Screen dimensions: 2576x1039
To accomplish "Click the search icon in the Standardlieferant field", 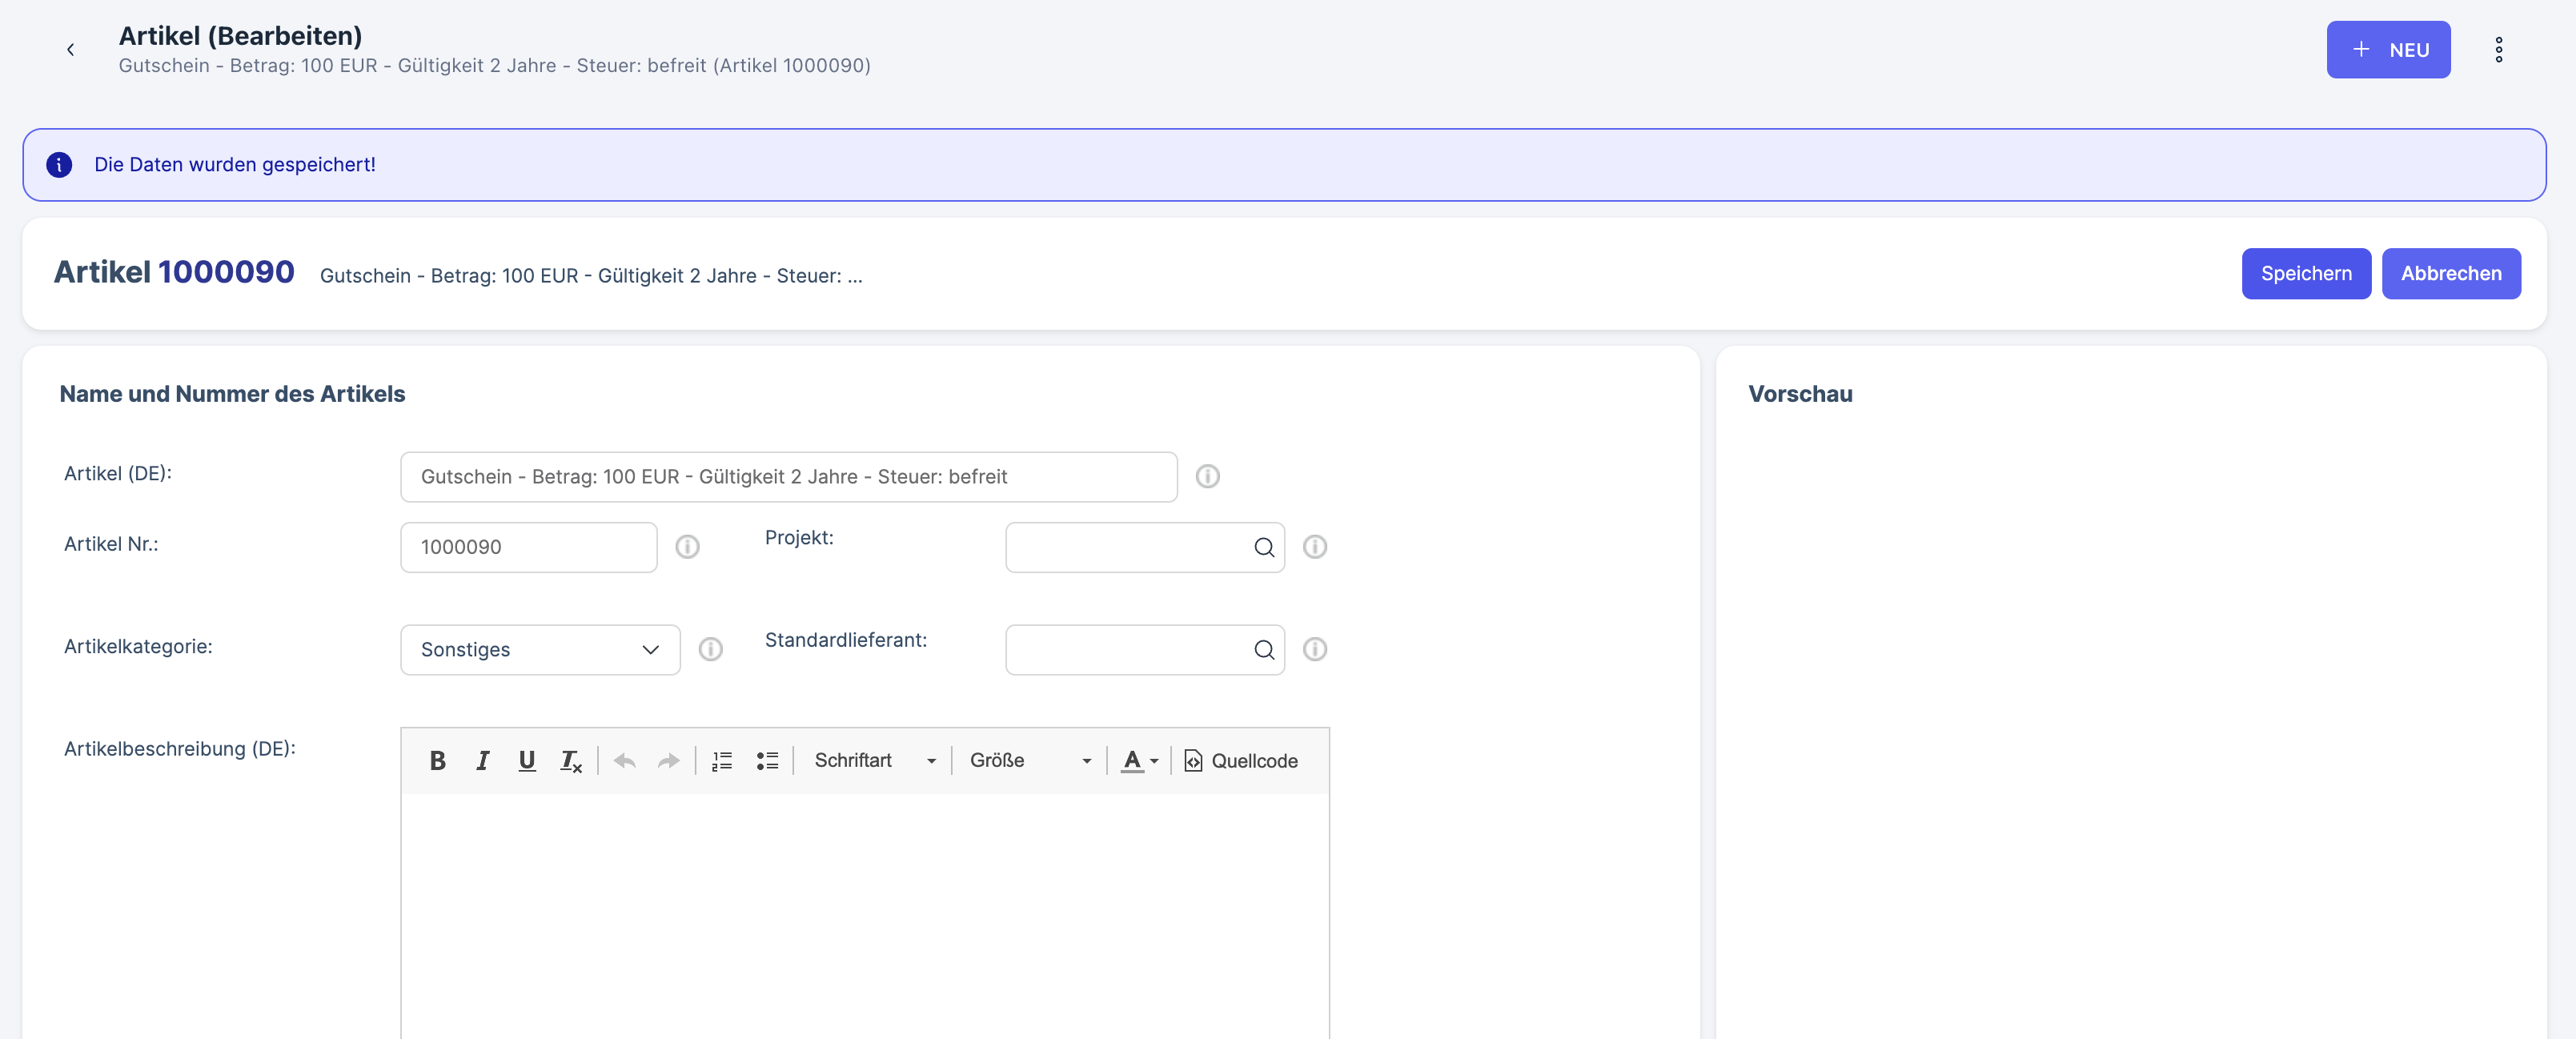I will point(1263,650).
